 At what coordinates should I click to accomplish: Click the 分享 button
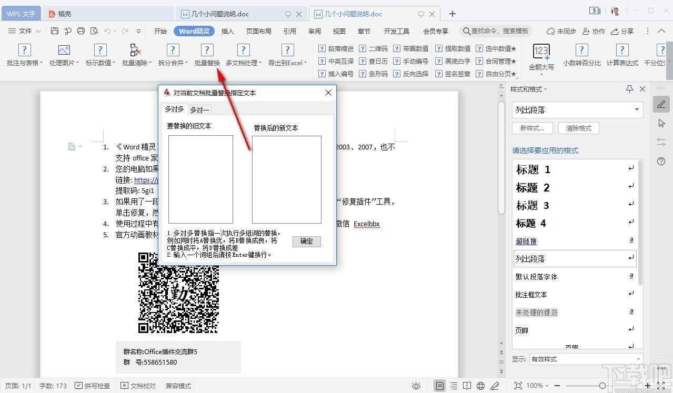[622, 31]
